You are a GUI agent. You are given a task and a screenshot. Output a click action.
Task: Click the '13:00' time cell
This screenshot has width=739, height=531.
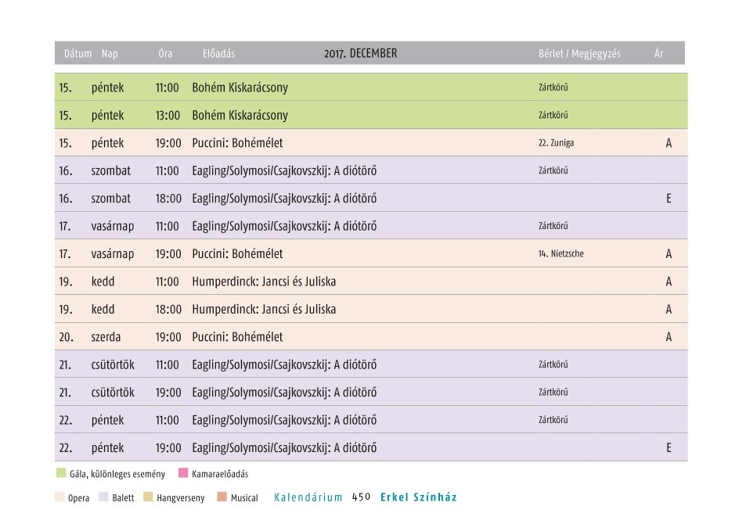pyautogui.click(x=168, y=115)
